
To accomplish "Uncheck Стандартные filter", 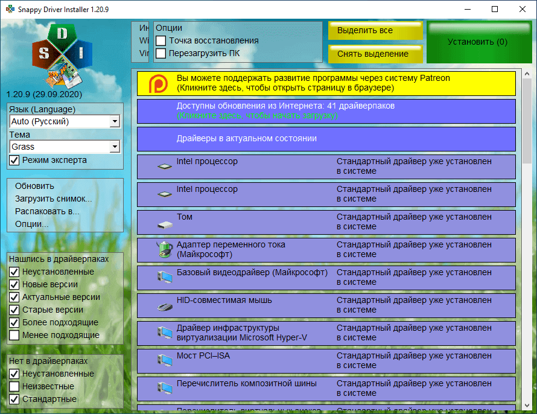I will [14, 400].
